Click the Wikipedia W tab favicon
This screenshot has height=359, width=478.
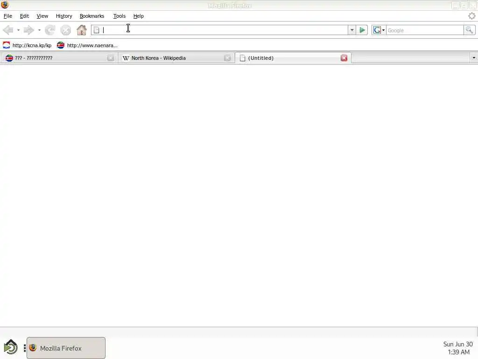click(x=126, y=58)
